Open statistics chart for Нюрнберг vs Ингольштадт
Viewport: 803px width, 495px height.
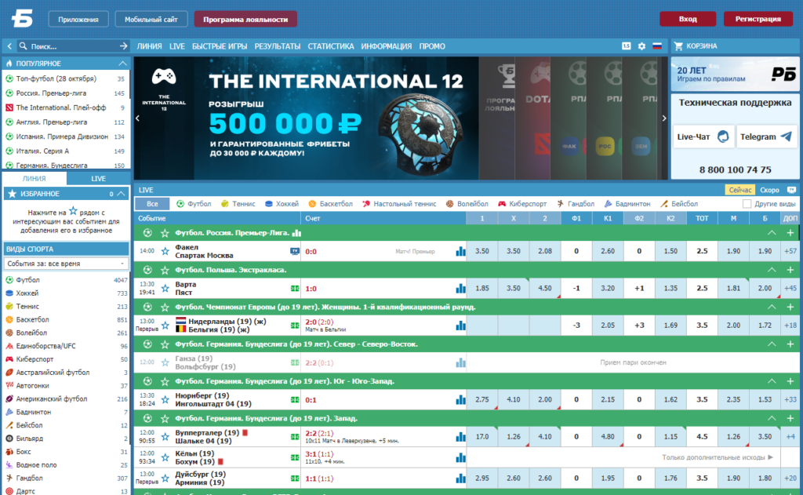pyautogui.click(x=461, y=400)
